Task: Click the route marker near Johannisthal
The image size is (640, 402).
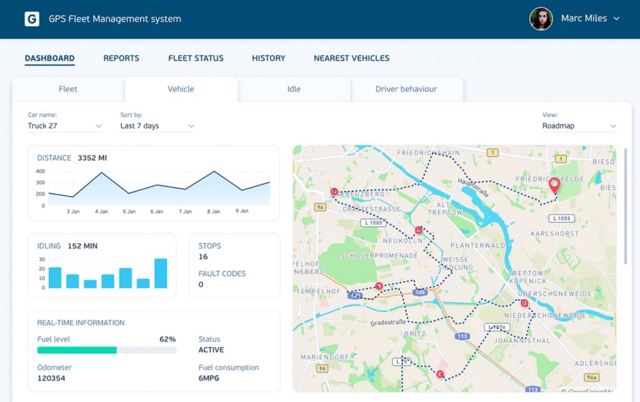Action: [x=441, y=374]
